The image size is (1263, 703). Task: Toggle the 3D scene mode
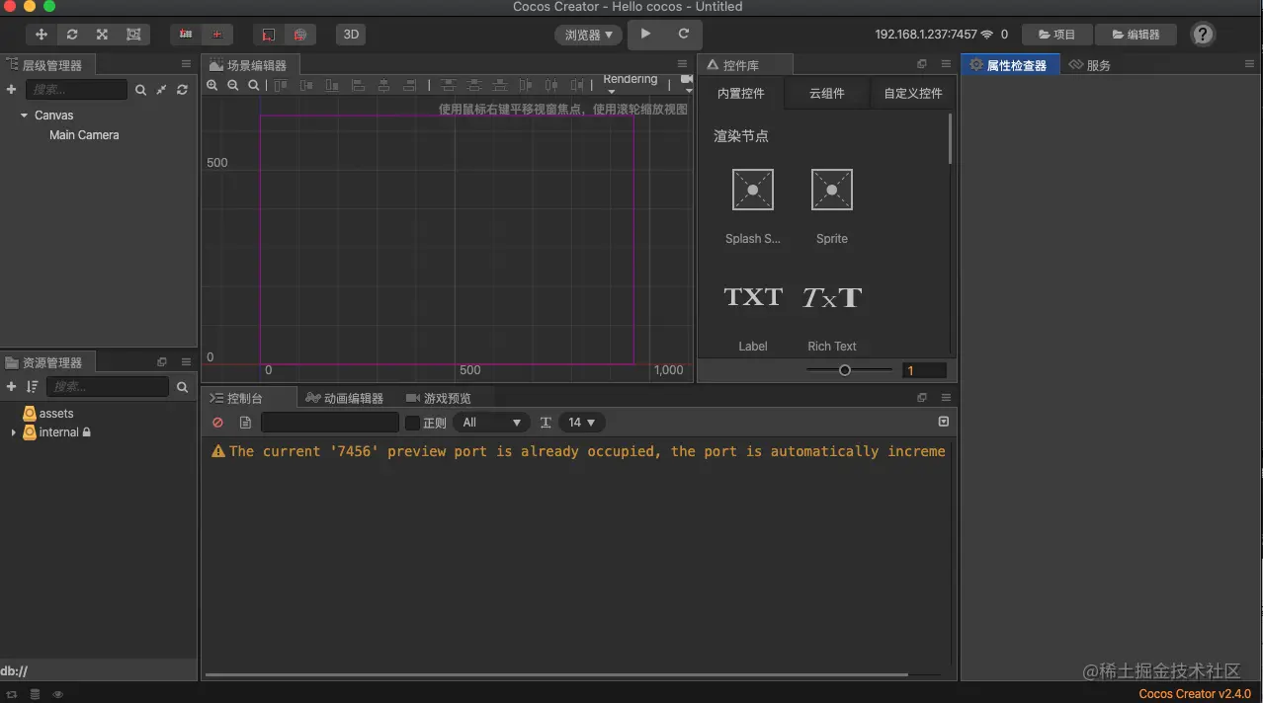350,35
